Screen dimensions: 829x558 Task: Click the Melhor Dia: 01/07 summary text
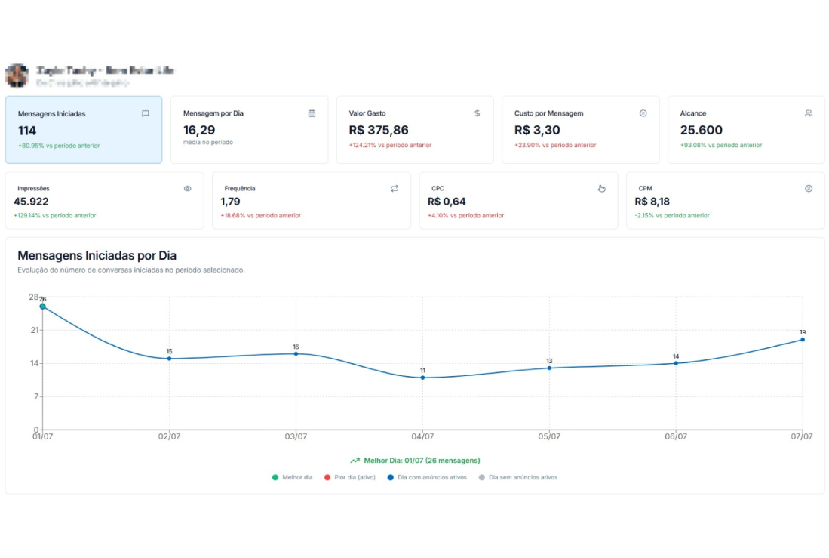[x=421, y=461]
